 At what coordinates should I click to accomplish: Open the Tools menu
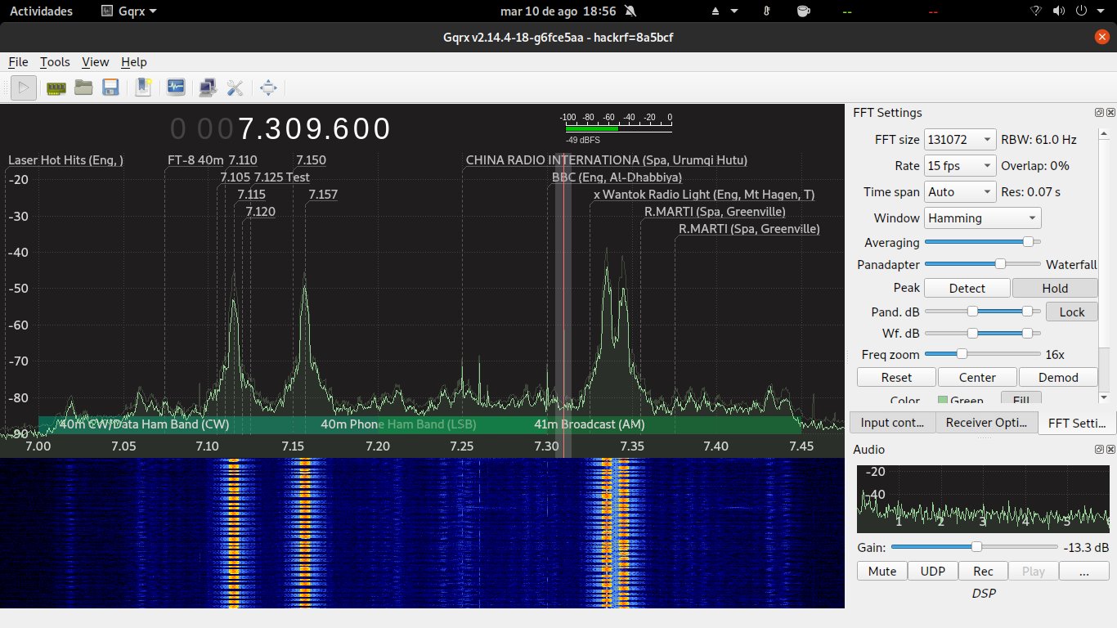click(x=55, y=61)
